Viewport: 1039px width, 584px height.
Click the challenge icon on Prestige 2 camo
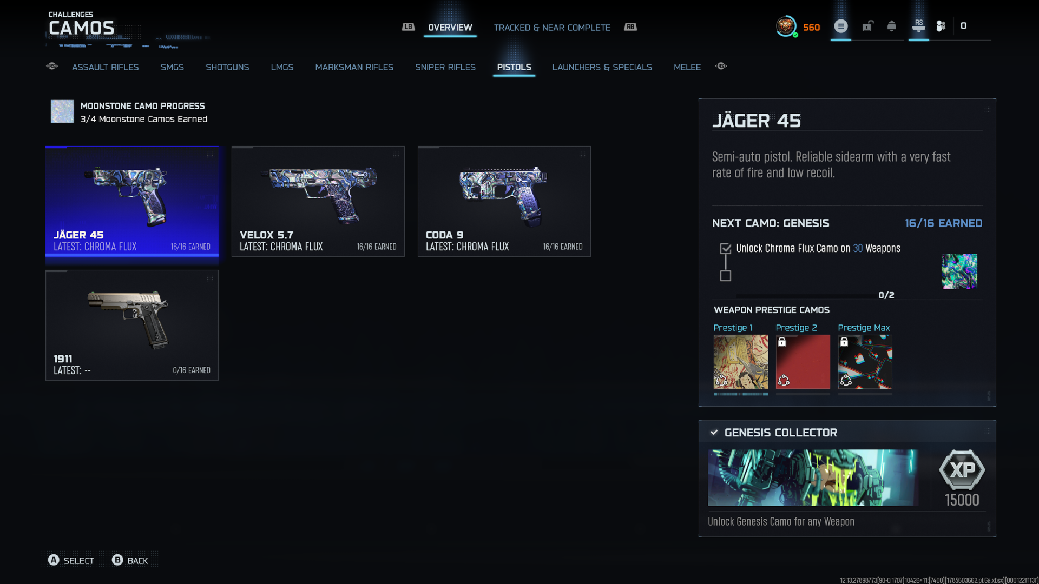(784, 381)
